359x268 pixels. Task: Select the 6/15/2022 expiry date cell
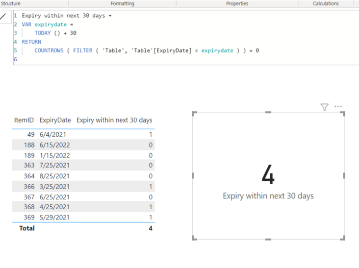pyautogui.click(x=55, y=145)
